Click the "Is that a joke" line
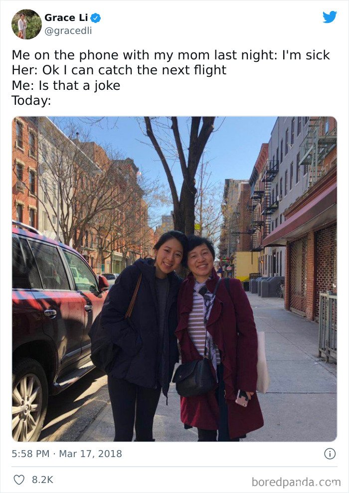The image size is (349, 493). (x=66, y=85)
